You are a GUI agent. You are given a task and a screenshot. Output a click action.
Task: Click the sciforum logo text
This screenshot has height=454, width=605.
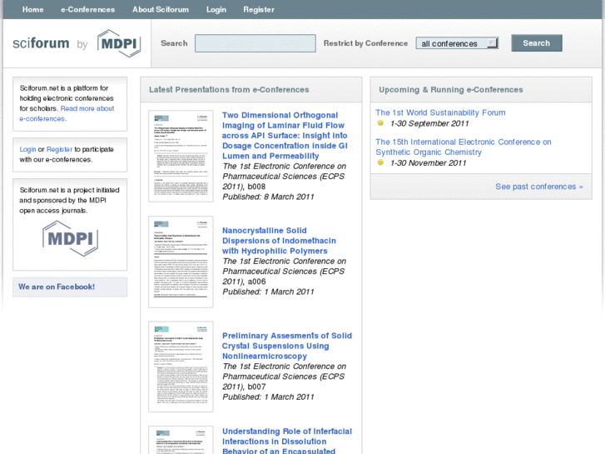coord(41,42)
